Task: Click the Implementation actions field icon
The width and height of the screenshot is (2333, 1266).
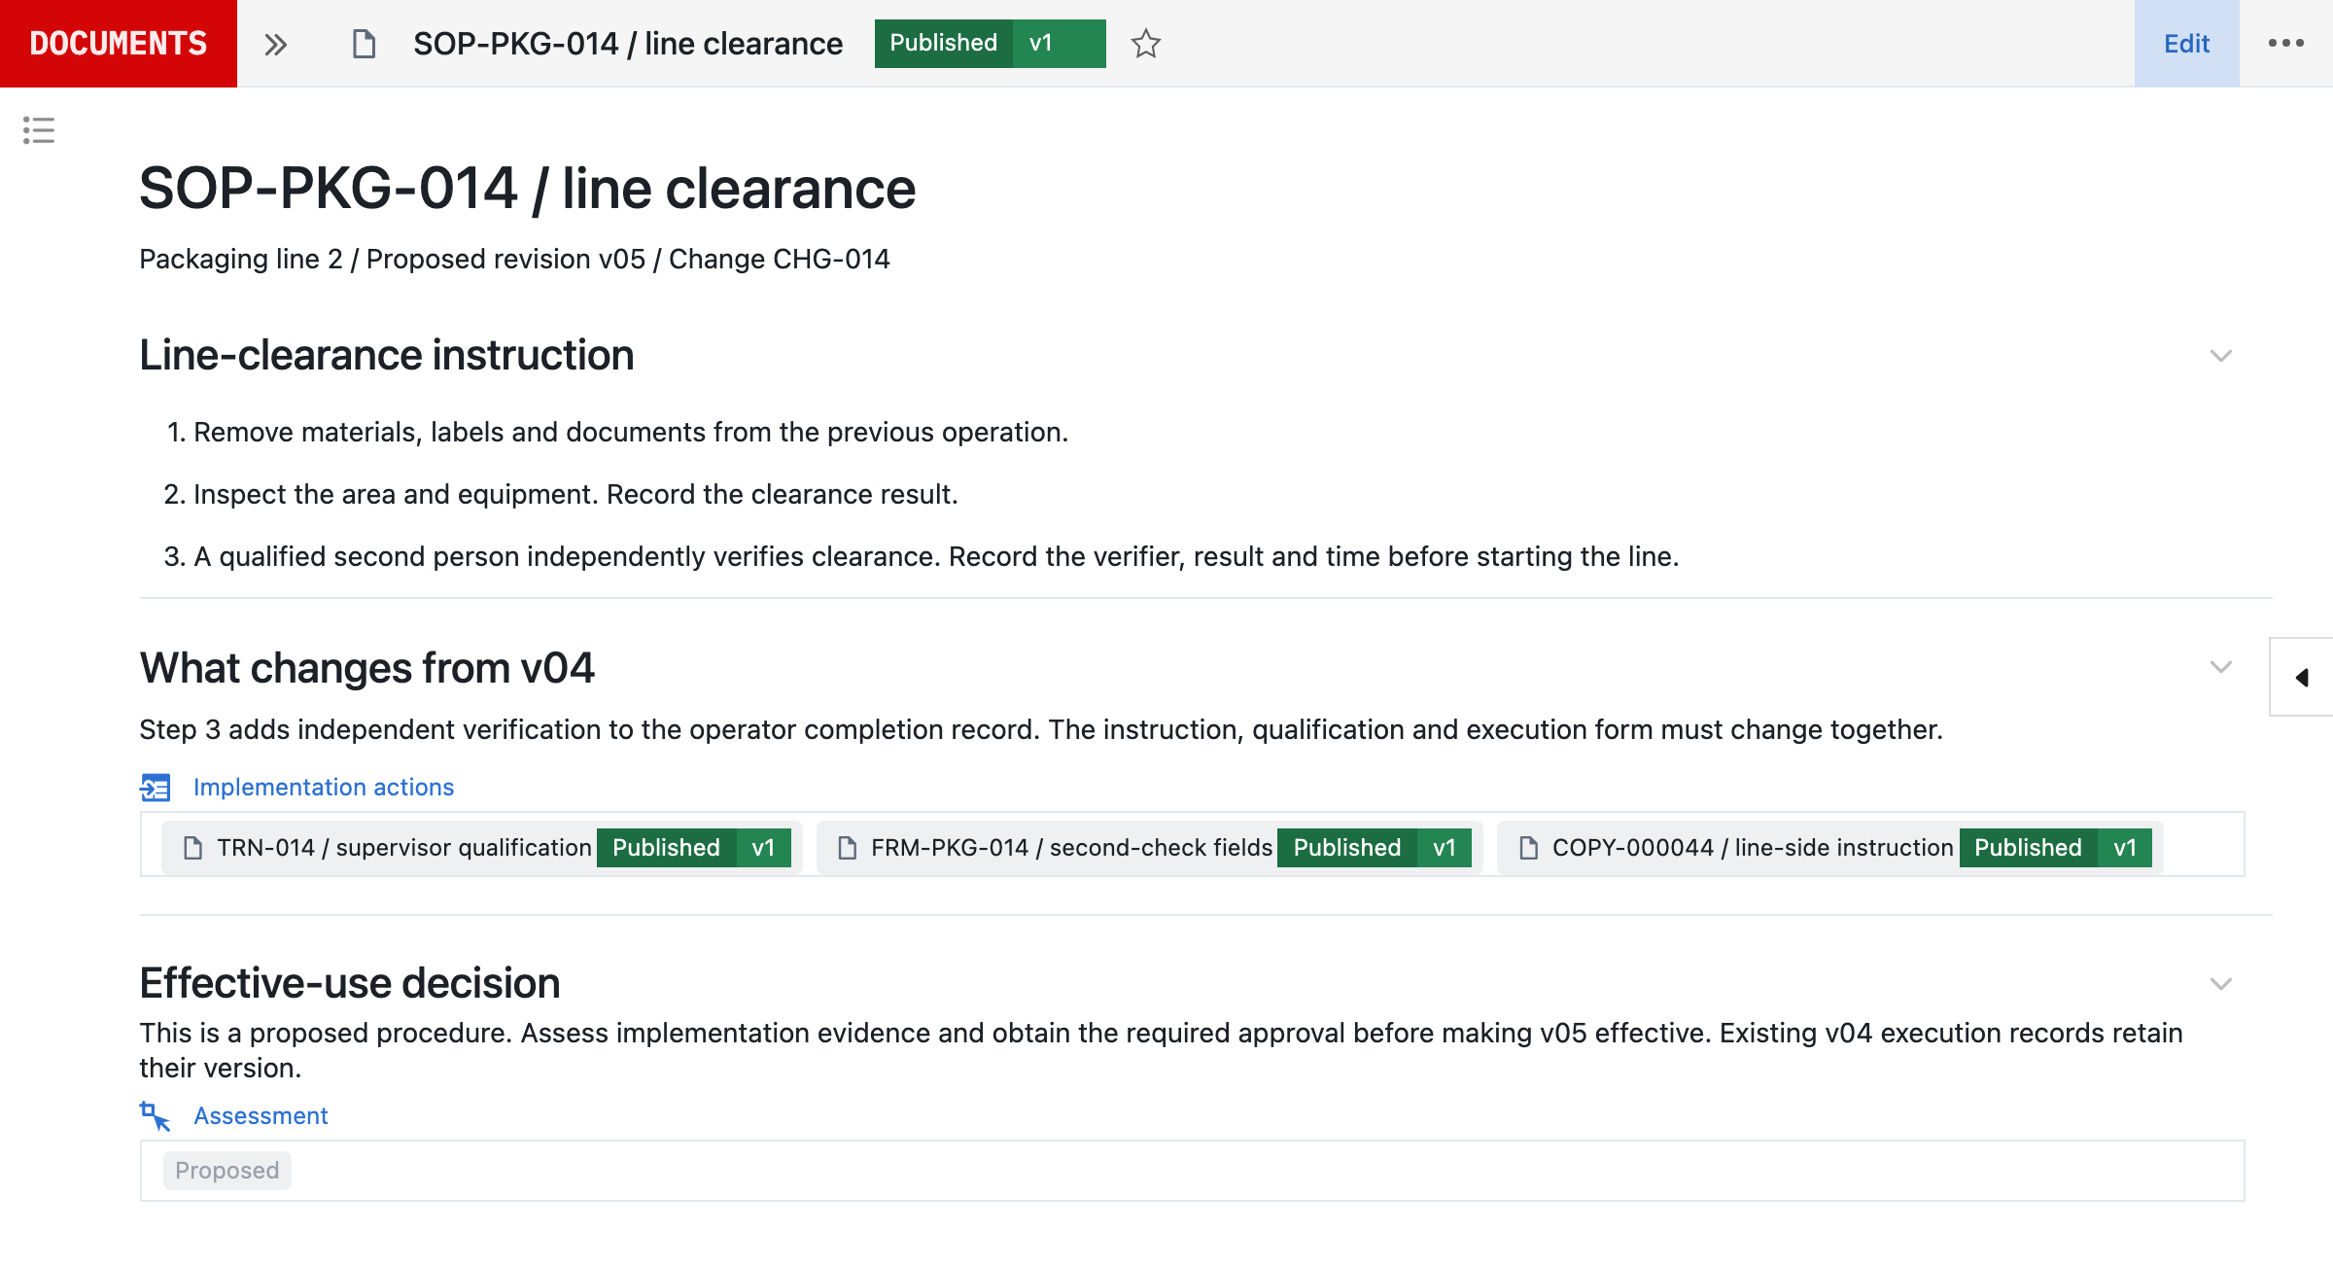Action: tap(156, 788)
